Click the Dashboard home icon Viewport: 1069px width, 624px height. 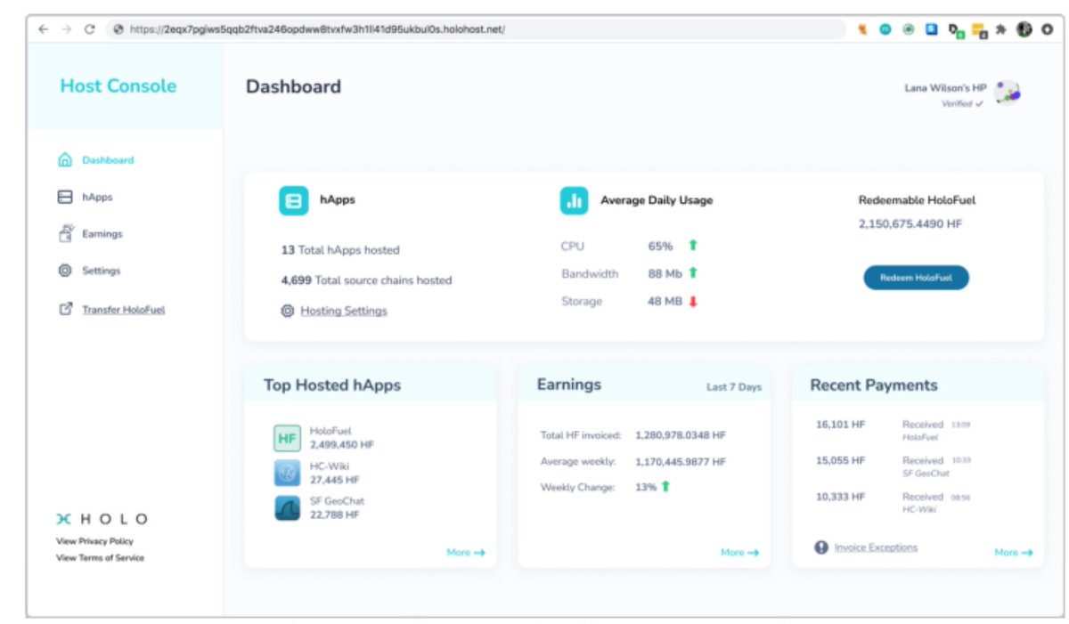point(64,160)
